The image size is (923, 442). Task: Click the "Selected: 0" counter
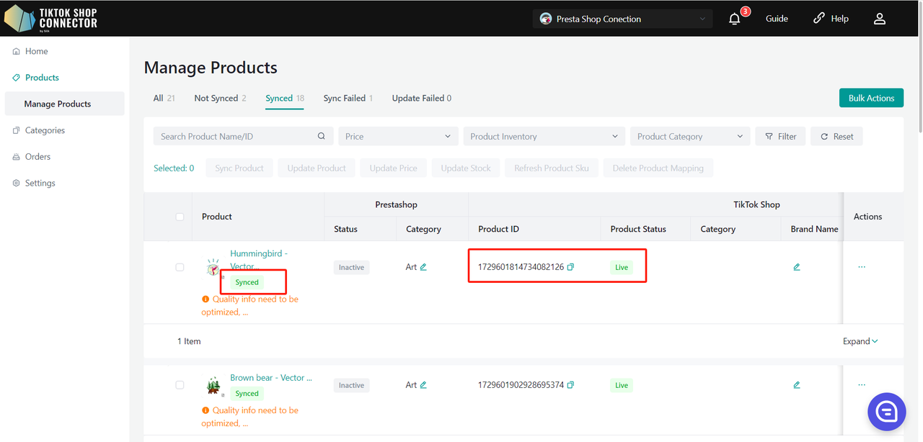point(174,168)
